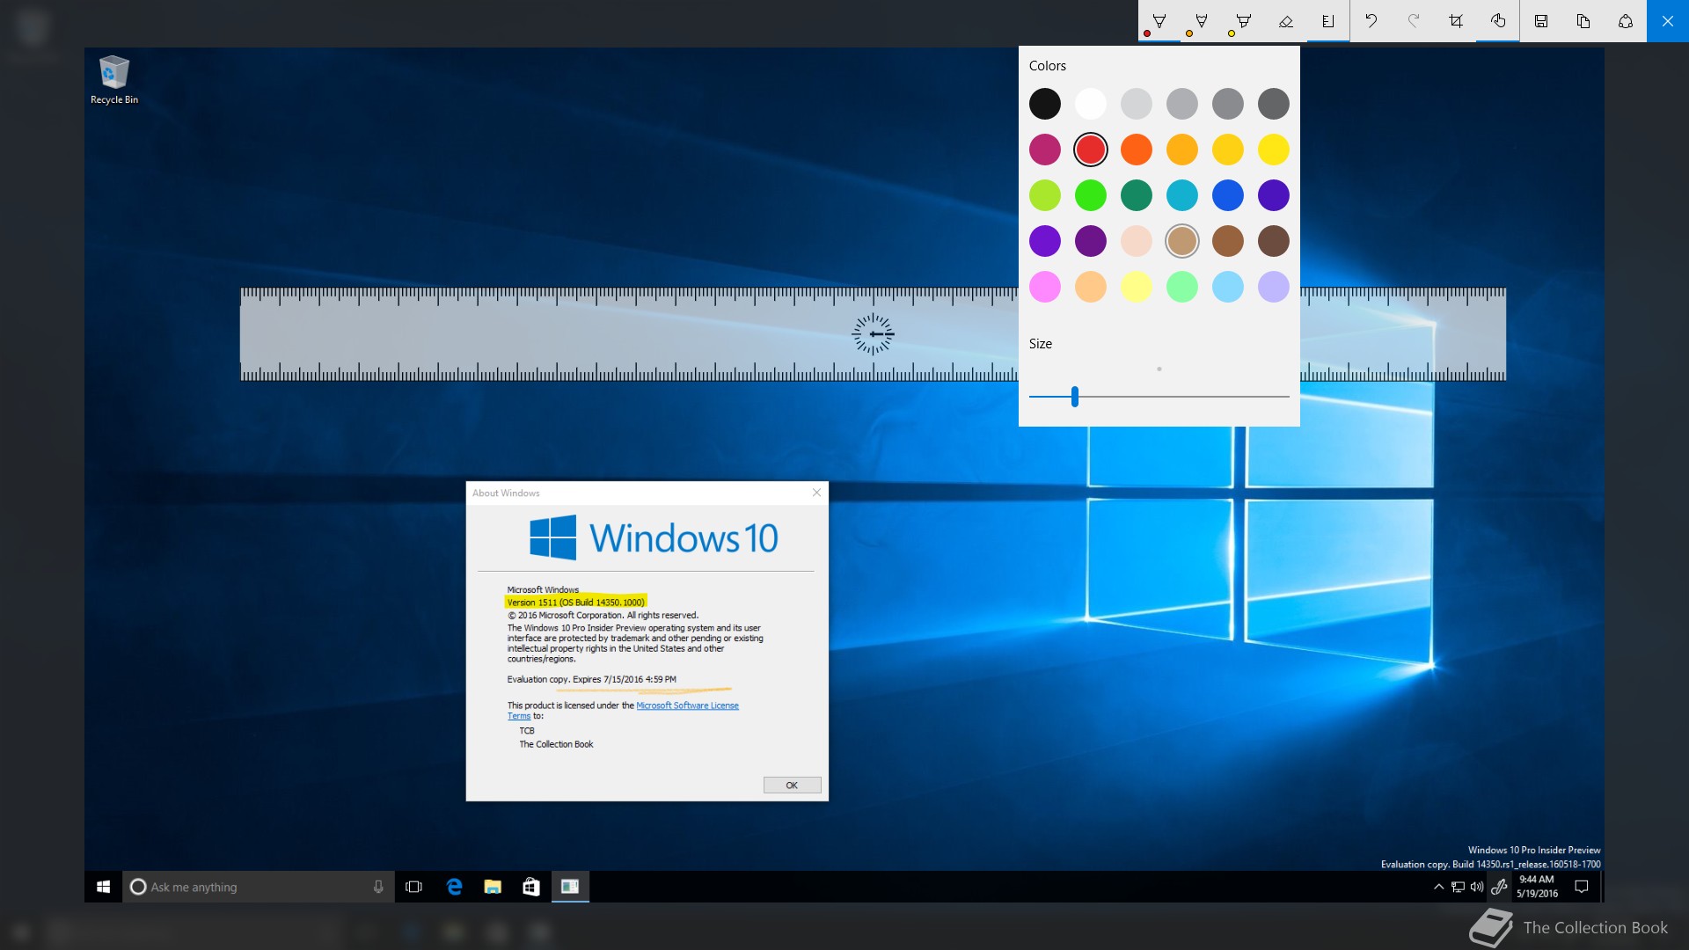Image resolution: width=1689 pixels, height=950 pixels.
Task: Select the red ballpoint pen tool
Action: [x=1159, y=21]
